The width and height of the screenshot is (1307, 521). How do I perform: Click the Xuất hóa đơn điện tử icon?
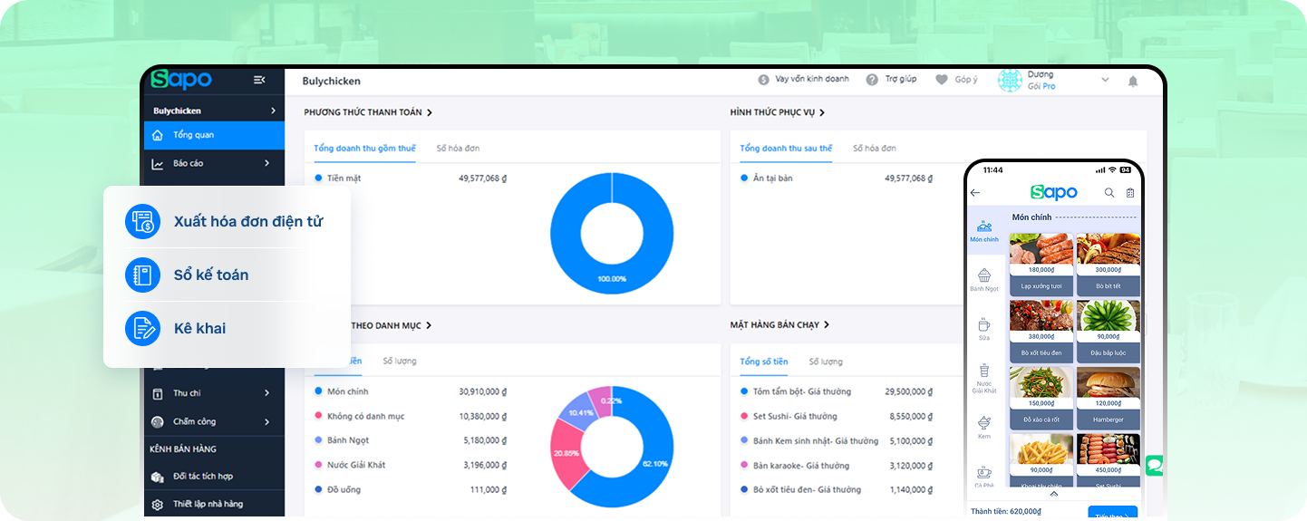click(x=142, y=221)
